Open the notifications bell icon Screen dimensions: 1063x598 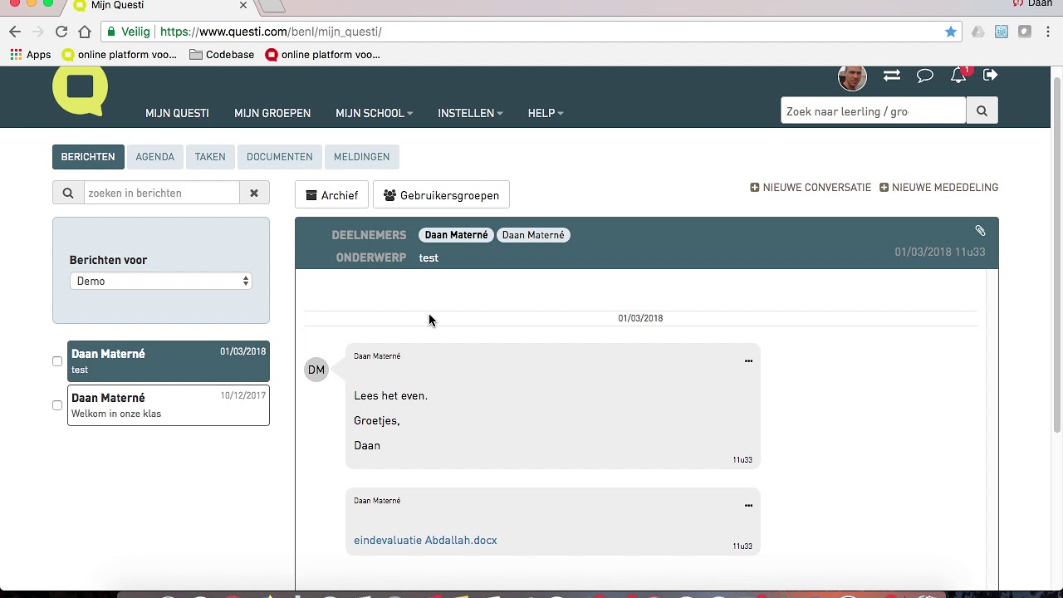point(958,76)
